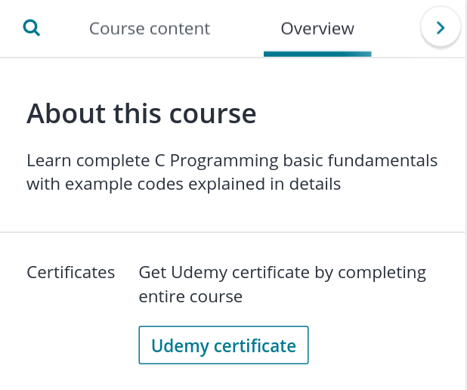The image size is (467, 390).
Task: Click the divider line above the Certificates row
Action: [x=232, y=232]
